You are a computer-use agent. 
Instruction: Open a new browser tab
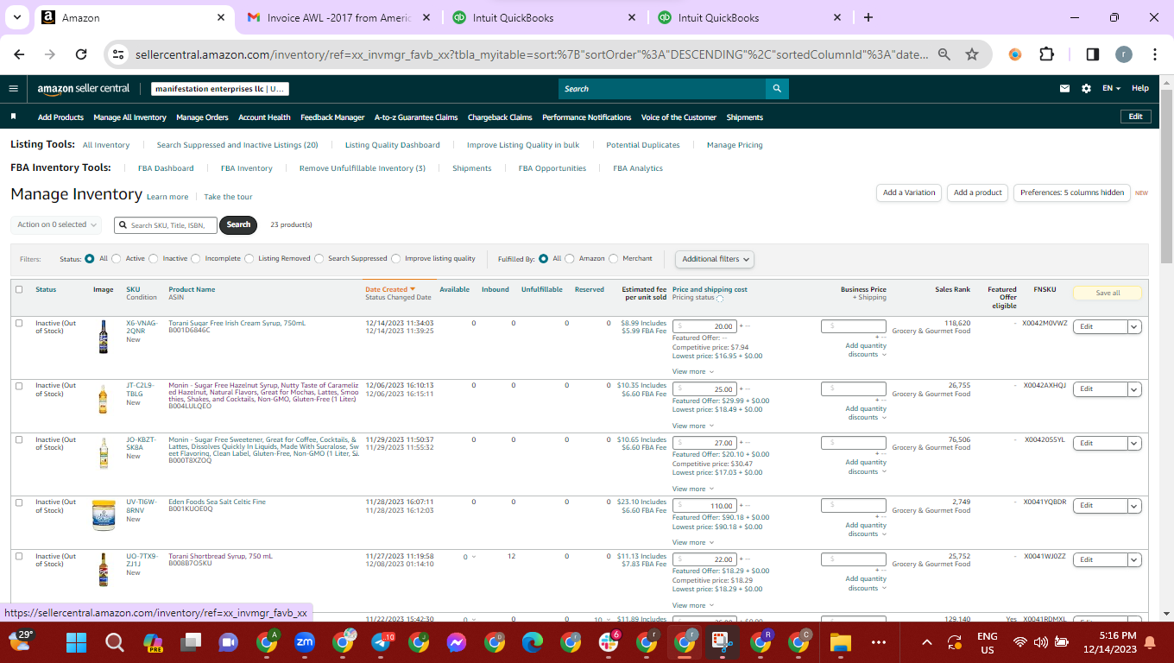pyautogui.click(x=868, y=17)
